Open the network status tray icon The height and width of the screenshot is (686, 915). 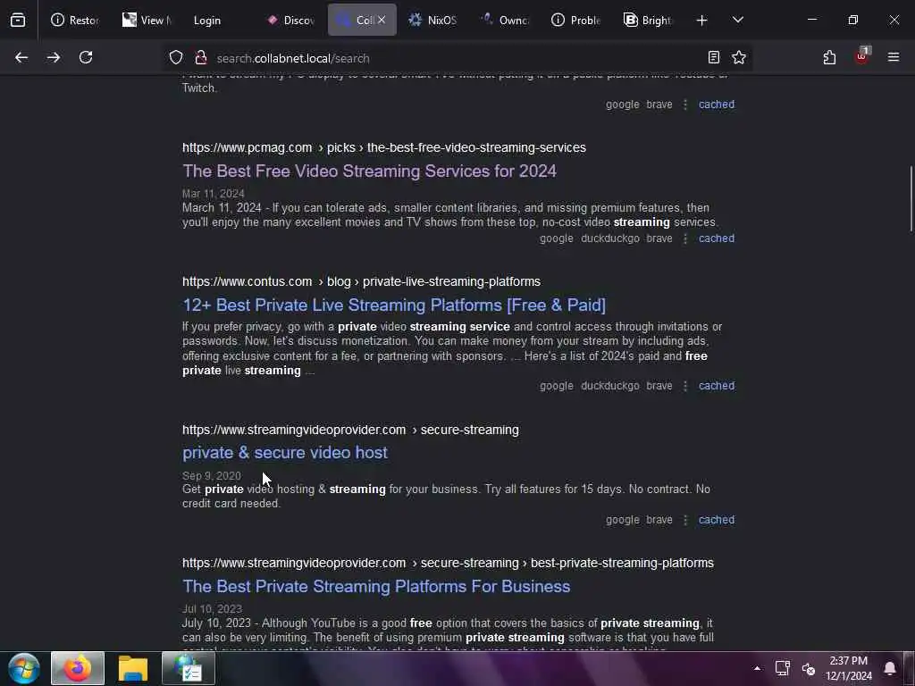click(783, 668)
